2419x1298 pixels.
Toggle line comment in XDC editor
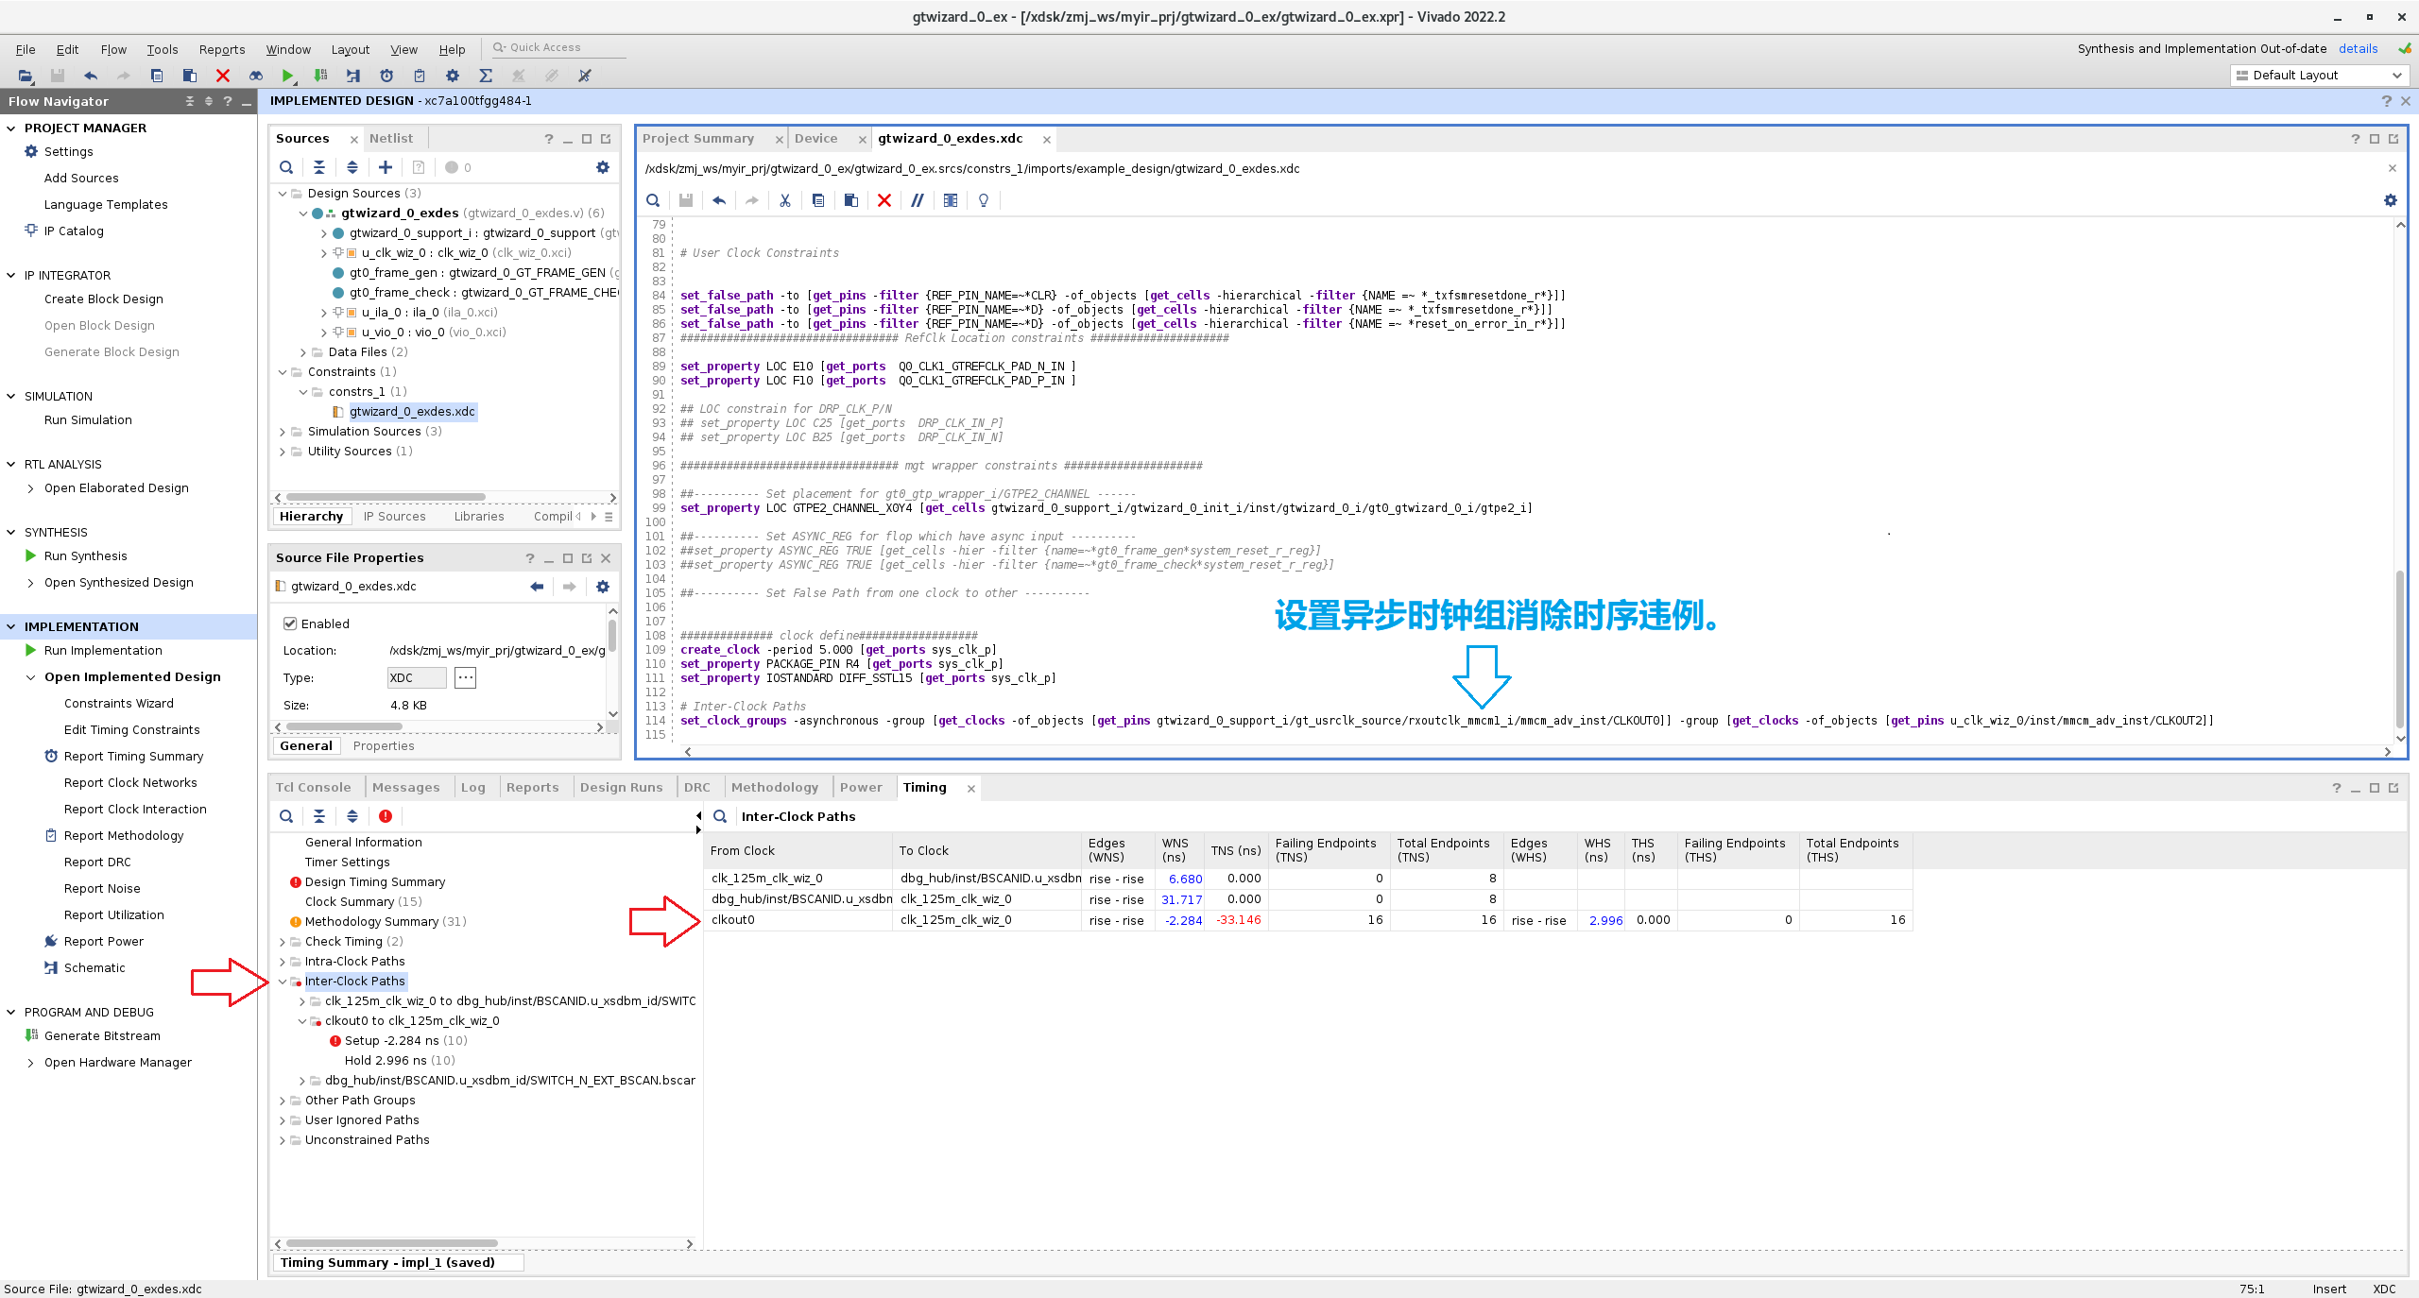click(x=917, y=200)
